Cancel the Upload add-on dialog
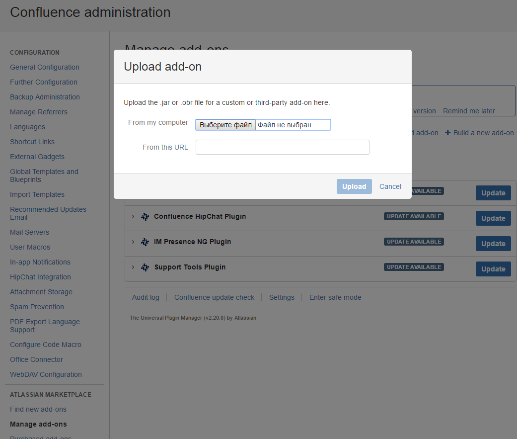Image resolution: width=517 pixels, height=439 pixels. 390,186
